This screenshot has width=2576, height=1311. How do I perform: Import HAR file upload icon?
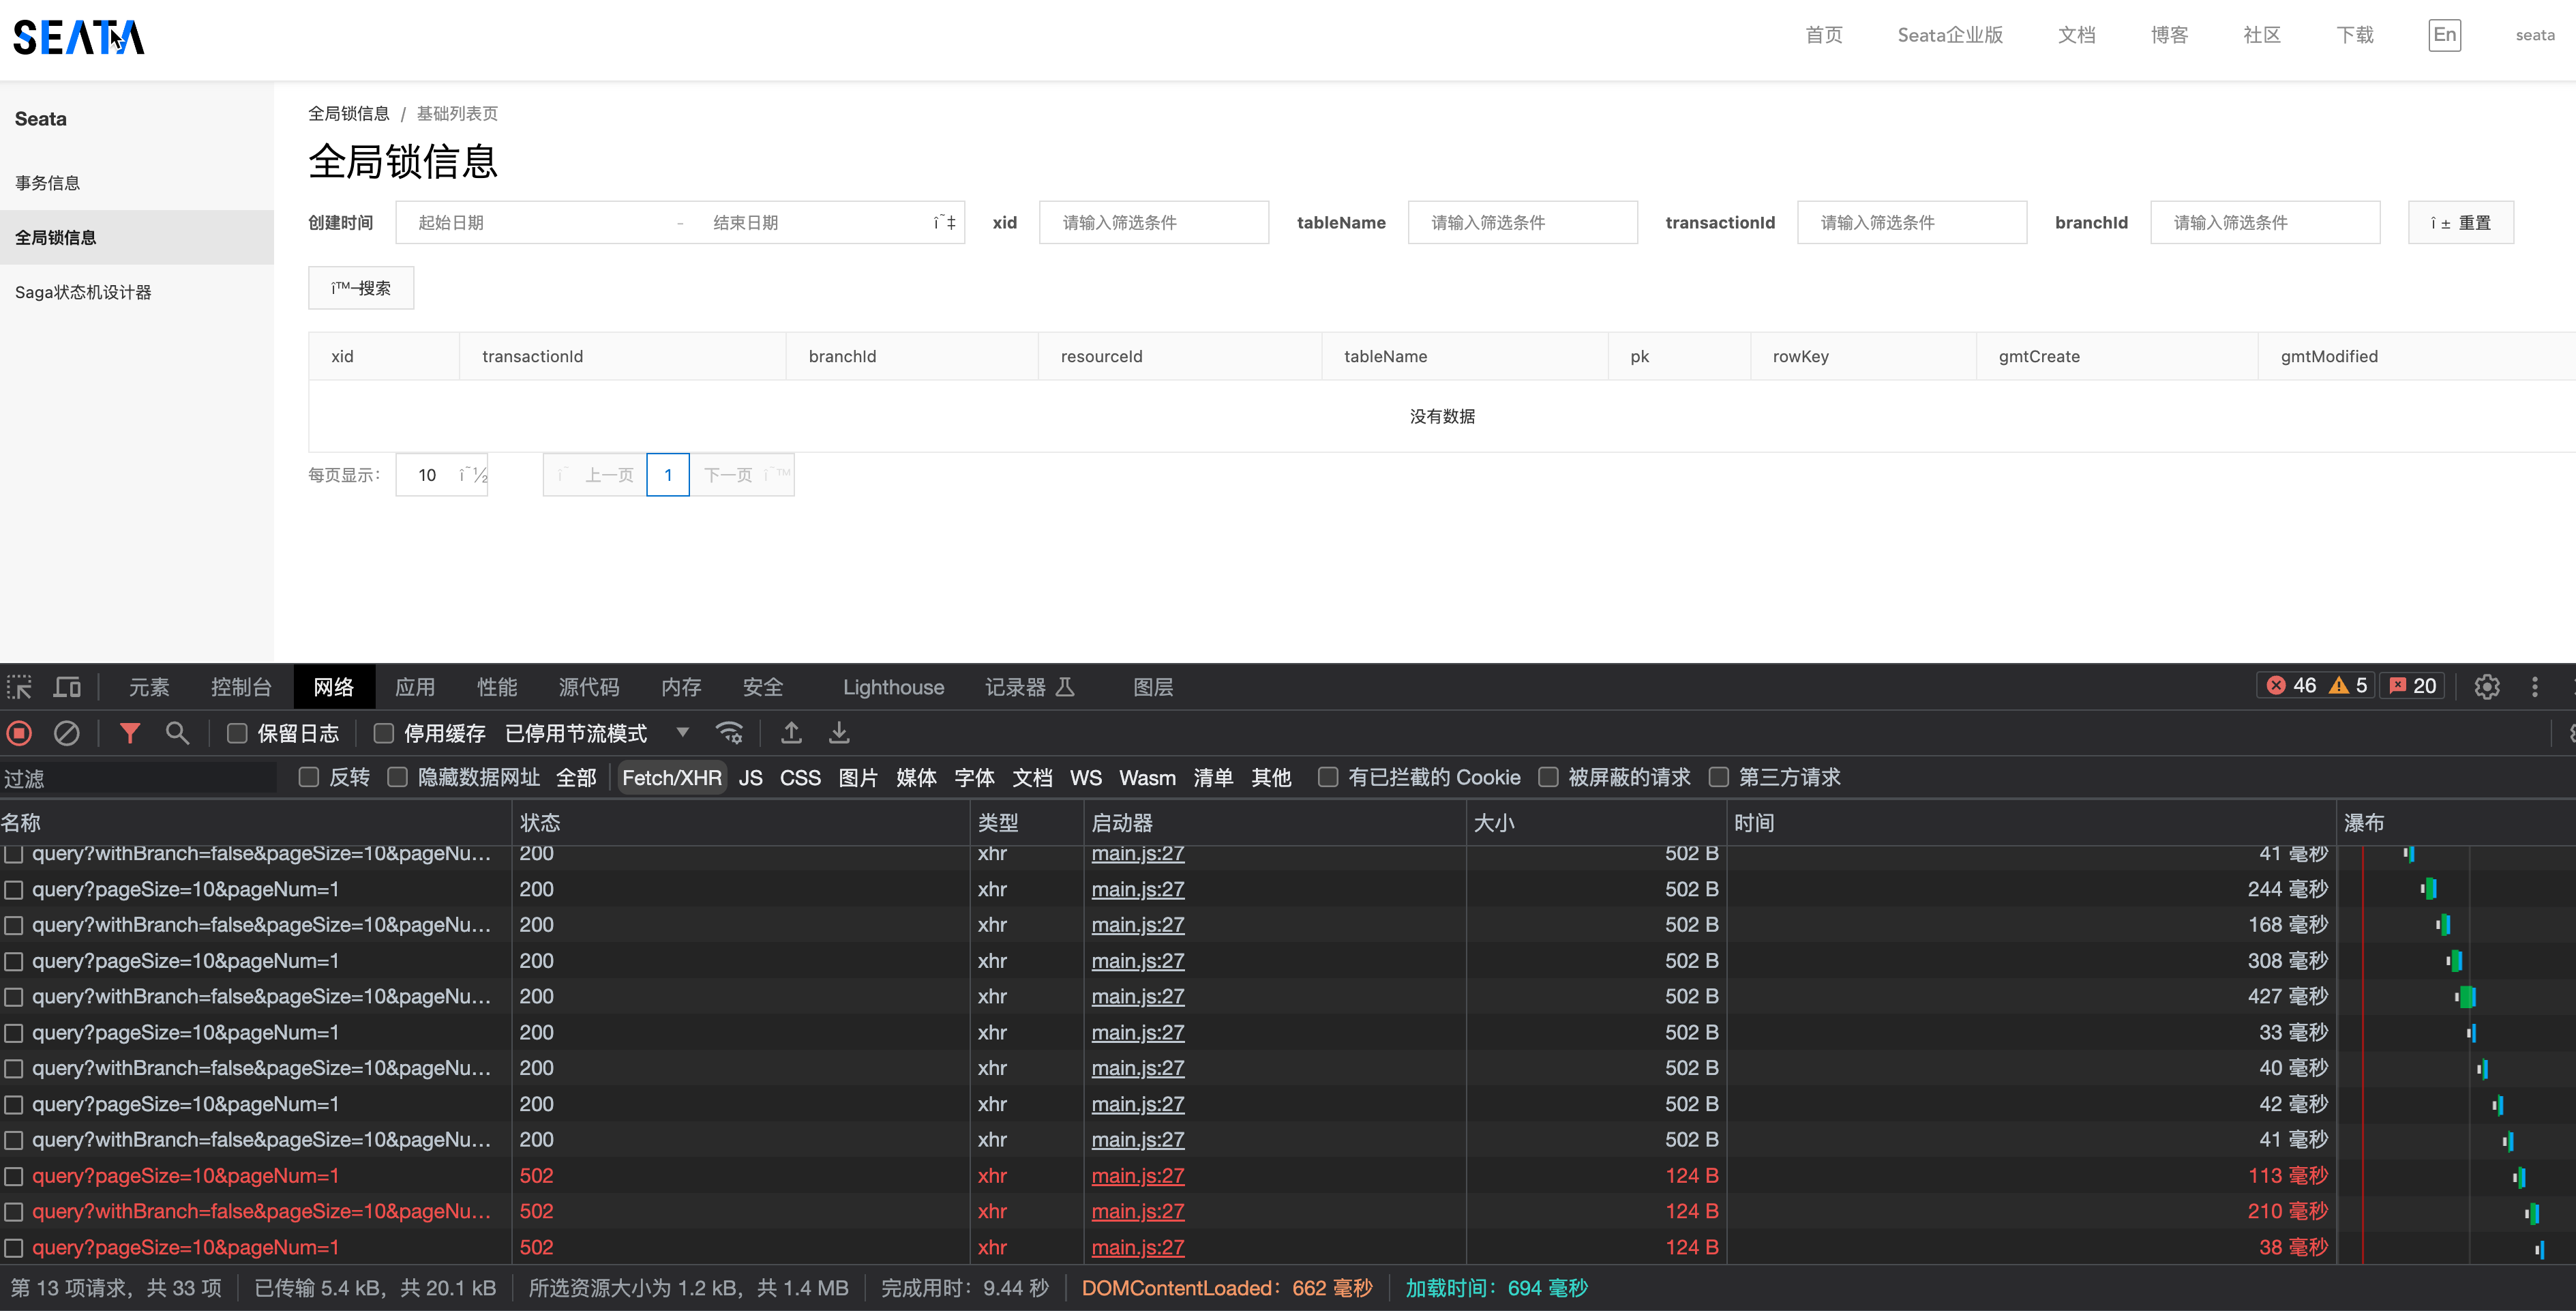point(791,733)
